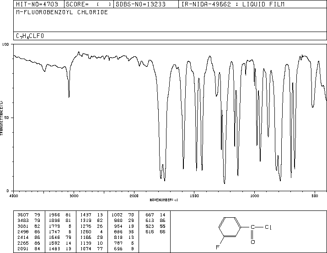Click the HIT-NO=4703 header cell
Screen dimensions: 327x253
39,4
